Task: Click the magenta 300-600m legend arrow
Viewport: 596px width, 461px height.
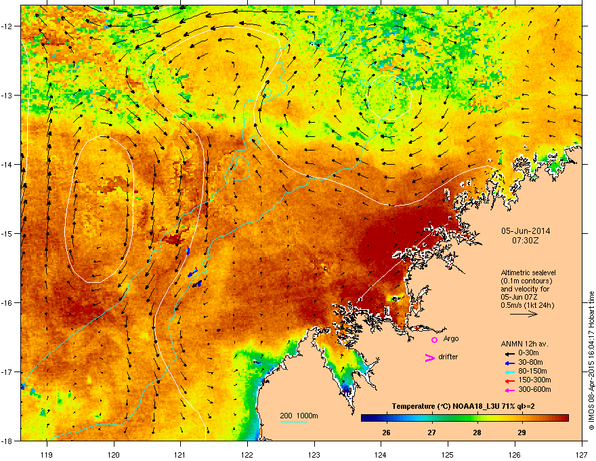Action: (x=509, y=390)
